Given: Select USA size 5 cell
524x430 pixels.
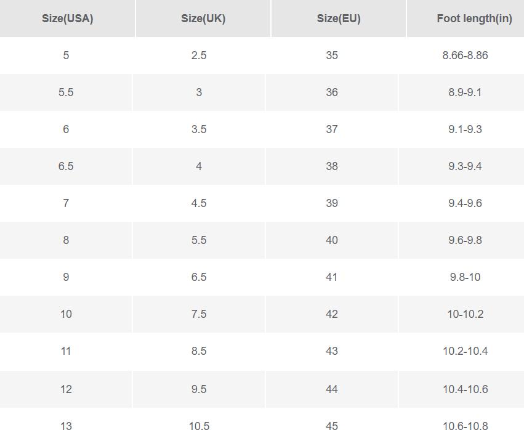Looking at the screenshot, I should click(x=66, y=55).
